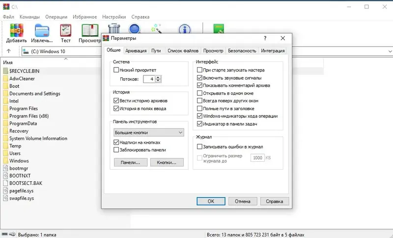Increase the Потоков spinner value

(158, 77)
